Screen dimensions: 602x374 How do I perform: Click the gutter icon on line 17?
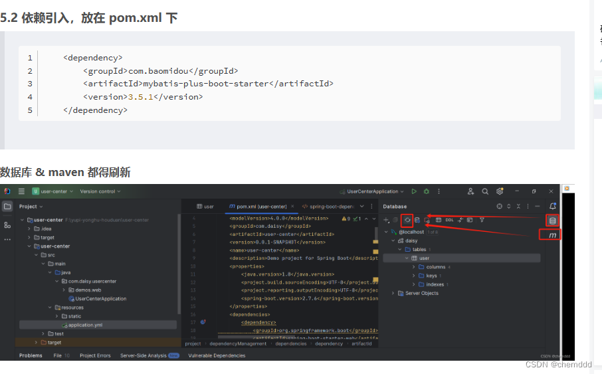tap(203, 322)
